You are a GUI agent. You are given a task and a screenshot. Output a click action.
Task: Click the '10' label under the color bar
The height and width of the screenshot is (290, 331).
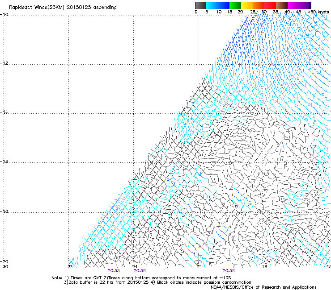click(219, 12)
